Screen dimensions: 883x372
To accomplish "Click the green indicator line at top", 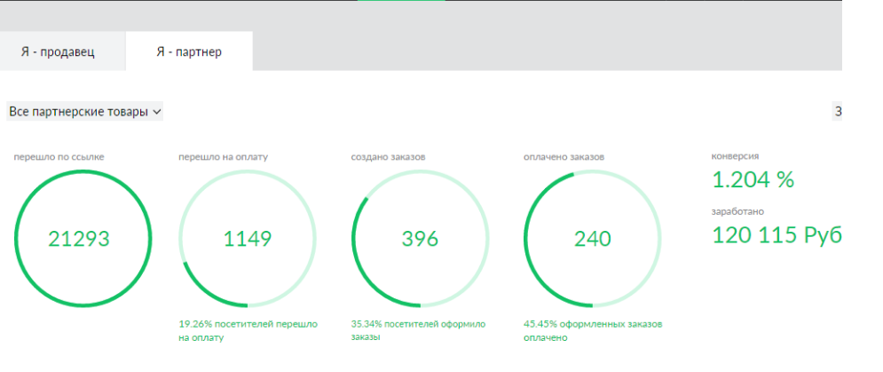I will tap(401, 1).
